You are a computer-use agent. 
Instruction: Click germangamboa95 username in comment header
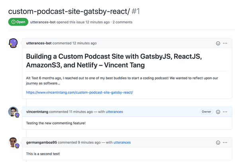tap(41, 142)
